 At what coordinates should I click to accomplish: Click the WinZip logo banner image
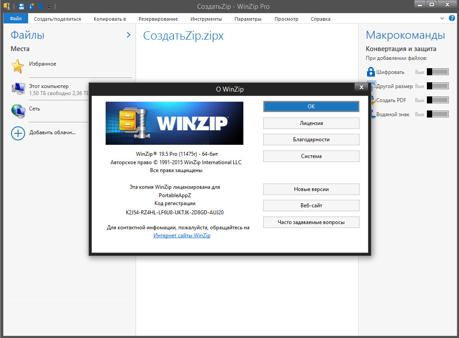(174, 123)
